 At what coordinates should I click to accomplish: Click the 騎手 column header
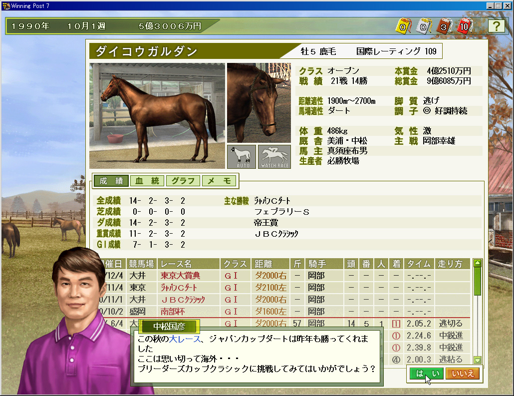point(324,264)
